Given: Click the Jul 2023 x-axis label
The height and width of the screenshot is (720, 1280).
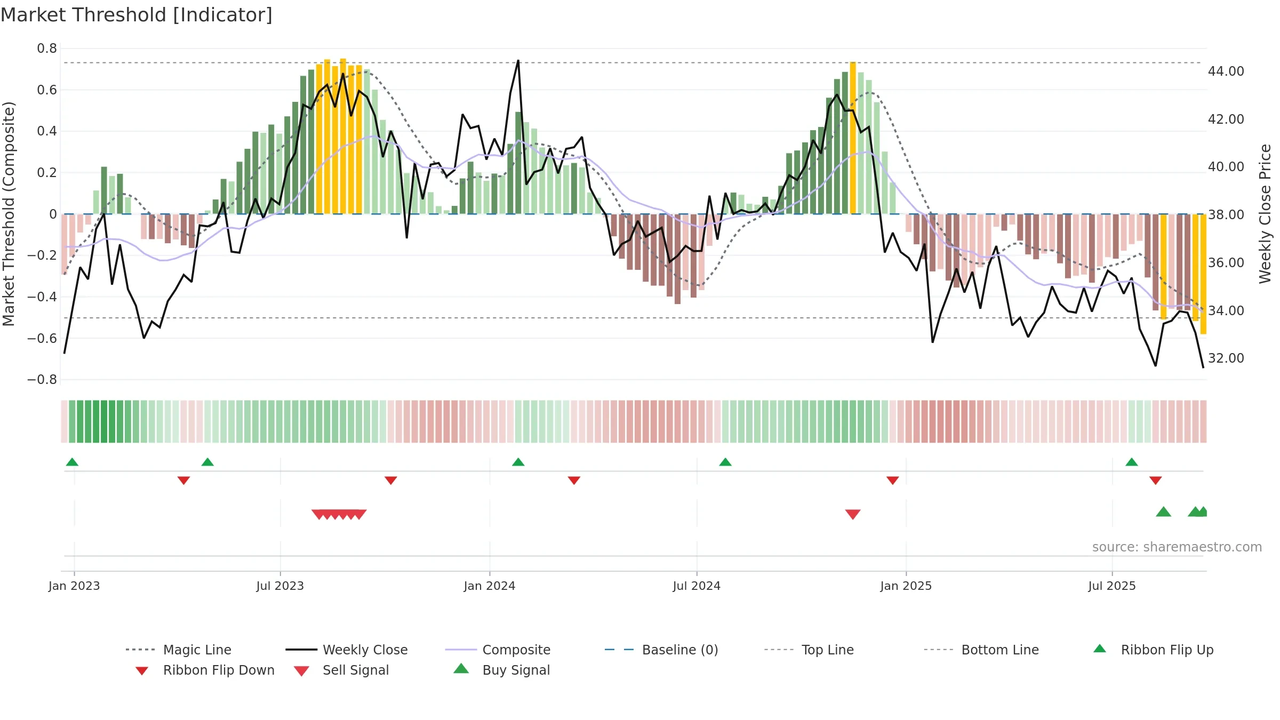Looking at the screenshot, I should tap(280, 586).
